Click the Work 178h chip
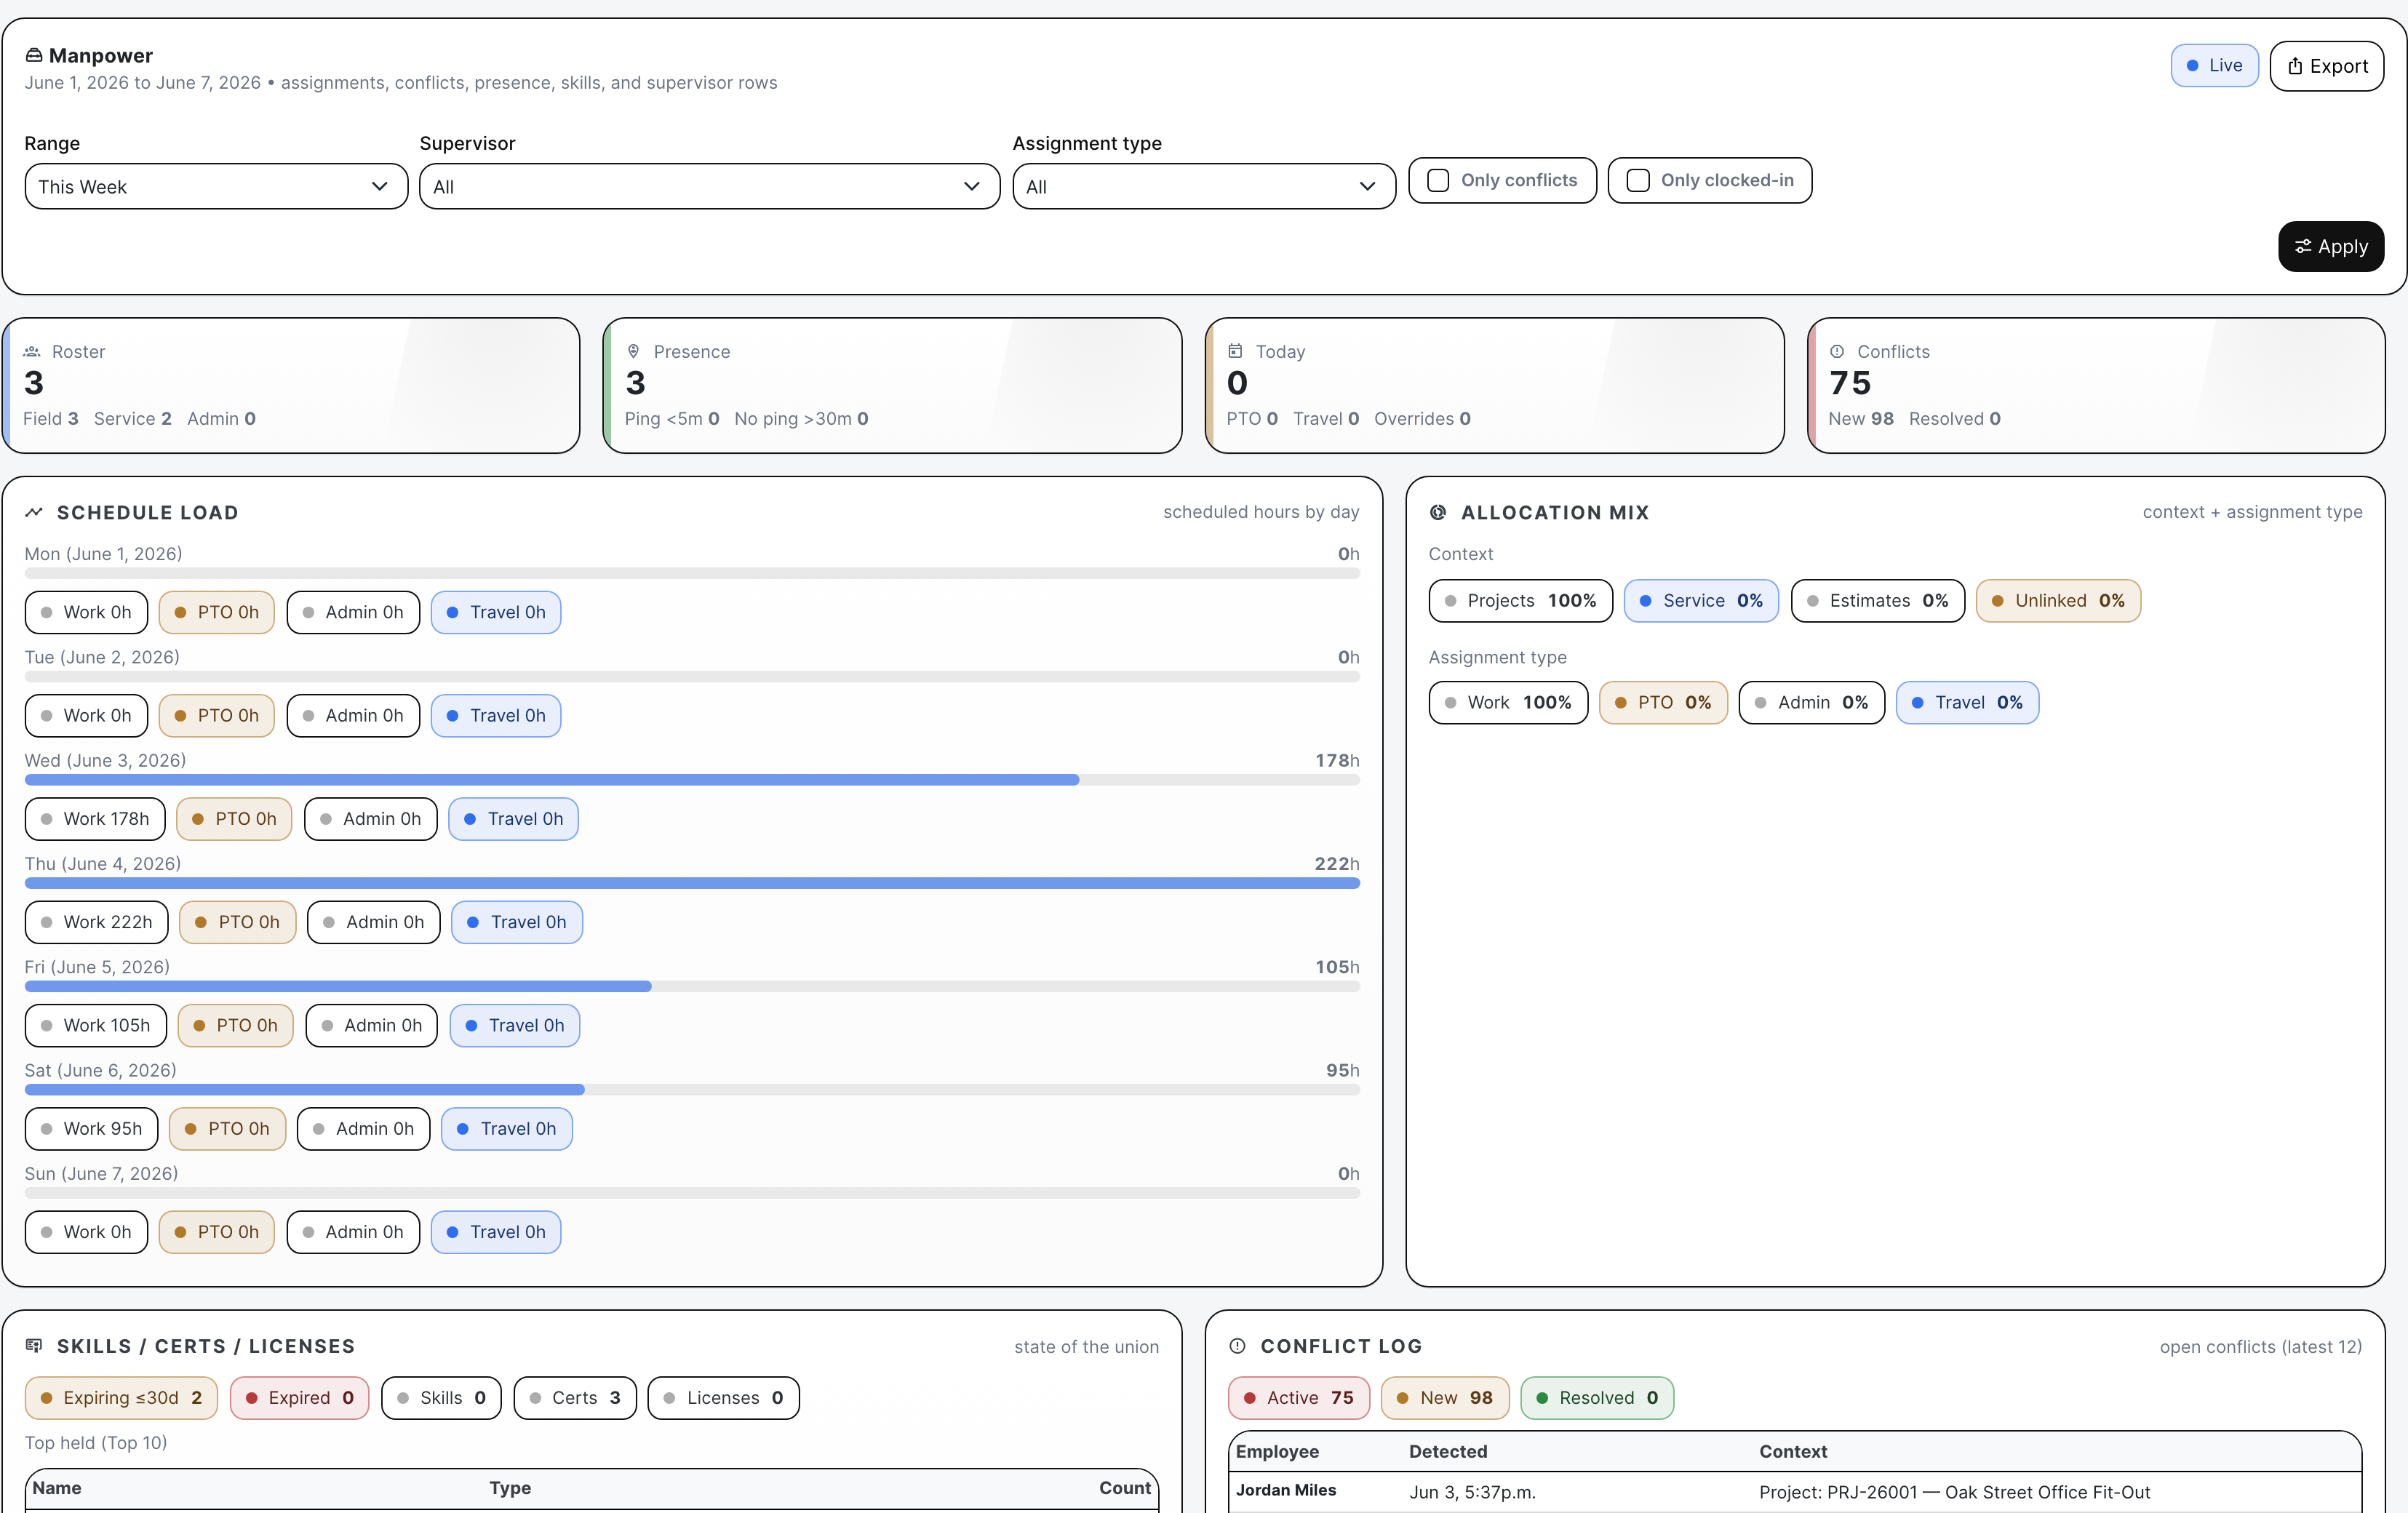Screen dimensions: 2408x1513 pyautogui.click(x=95, y=819)
